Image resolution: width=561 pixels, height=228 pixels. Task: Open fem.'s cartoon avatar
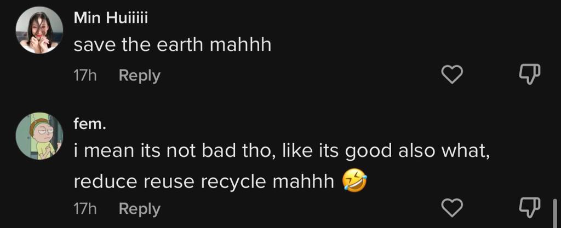(39, 136)
